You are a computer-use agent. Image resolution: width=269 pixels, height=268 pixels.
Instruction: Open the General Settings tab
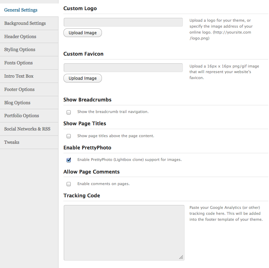(21, 10)
